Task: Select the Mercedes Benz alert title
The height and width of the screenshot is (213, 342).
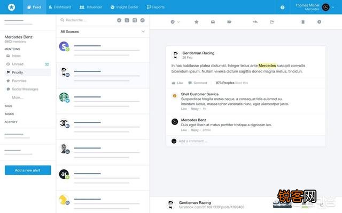Action: click(x=19, y=37)
